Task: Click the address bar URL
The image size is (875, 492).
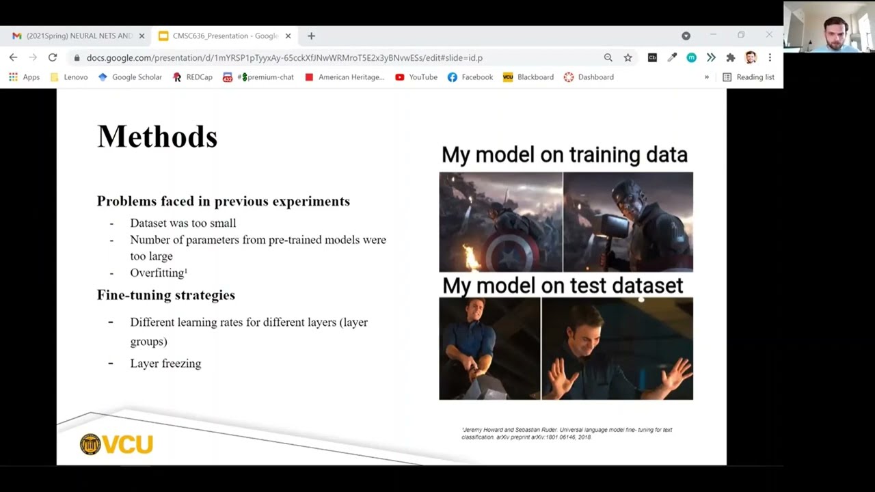Action: coord(284,58)
